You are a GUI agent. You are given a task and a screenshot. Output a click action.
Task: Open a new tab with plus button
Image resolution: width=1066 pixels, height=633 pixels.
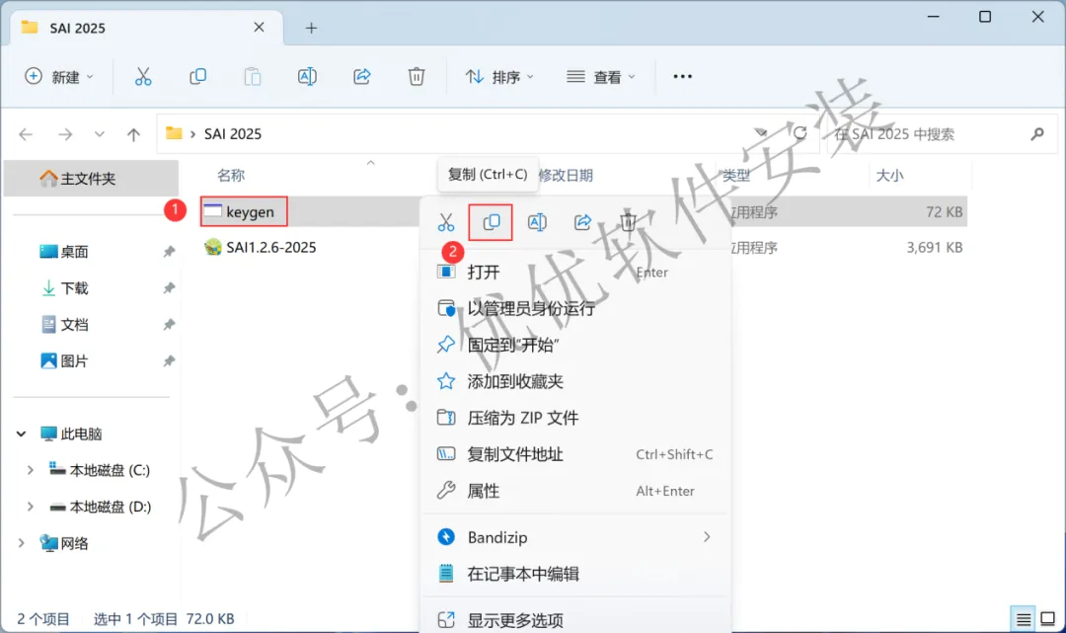tap(311, 28)
